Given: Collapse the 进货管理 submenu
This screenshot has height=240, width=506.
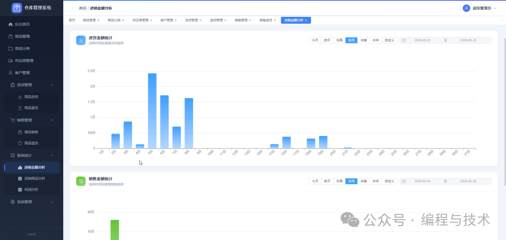Looking at the screenshot, I should tap(52, 85).
